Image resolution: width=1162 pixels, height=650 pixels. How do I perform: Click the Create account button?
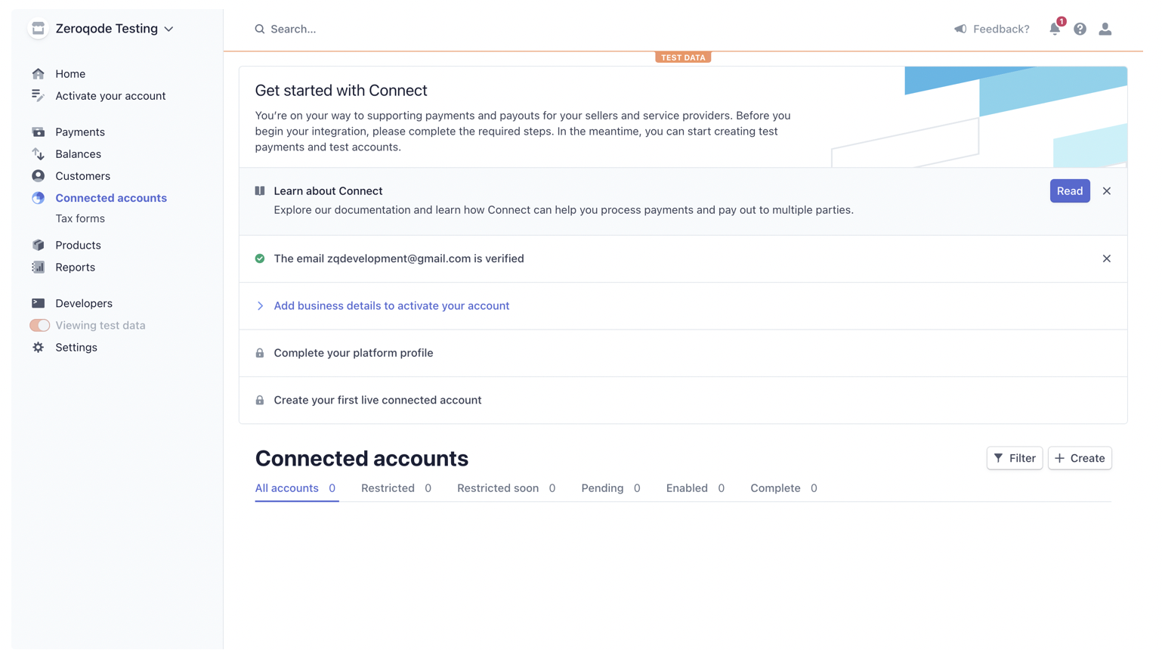coord(1079,458)
